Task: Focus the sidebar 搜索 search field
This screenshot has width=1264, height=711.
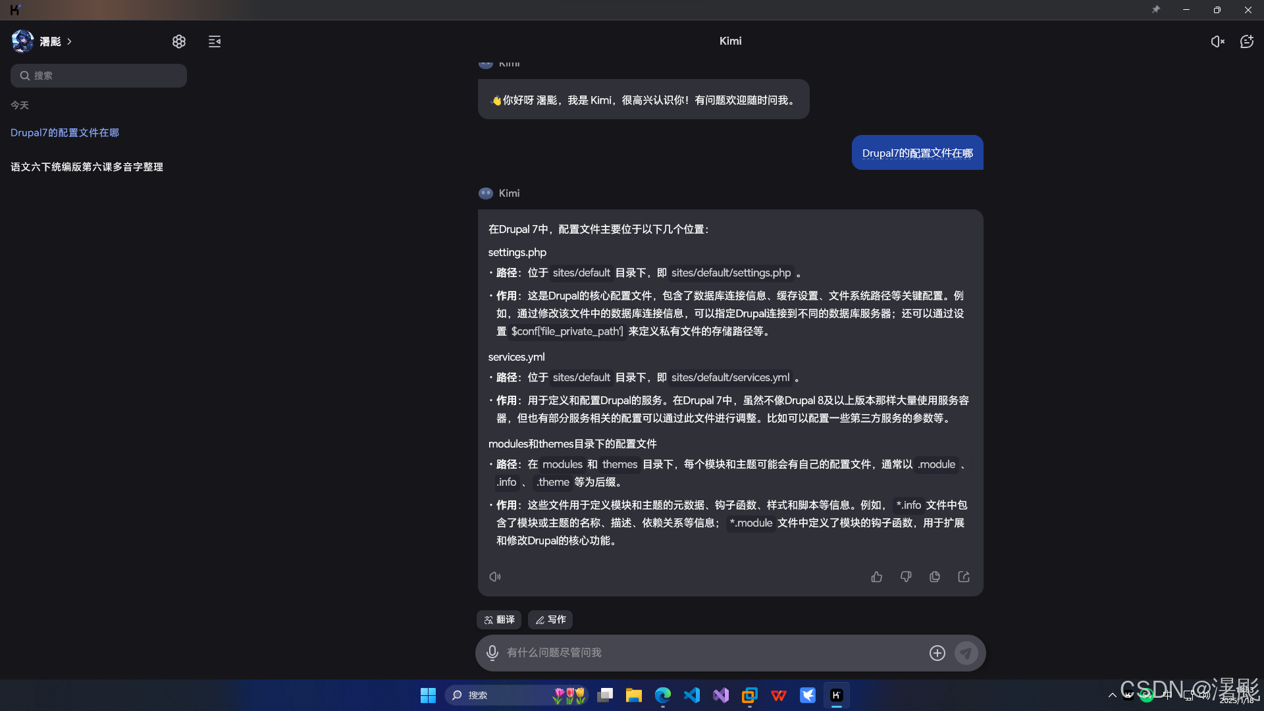Action: [x=99, y=76]
